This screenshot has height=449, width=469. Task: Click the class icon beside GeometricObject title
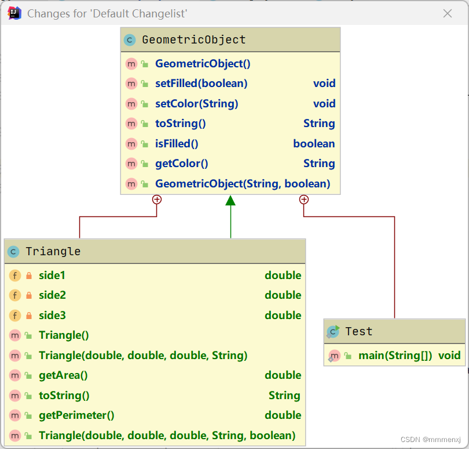point(130,40)
